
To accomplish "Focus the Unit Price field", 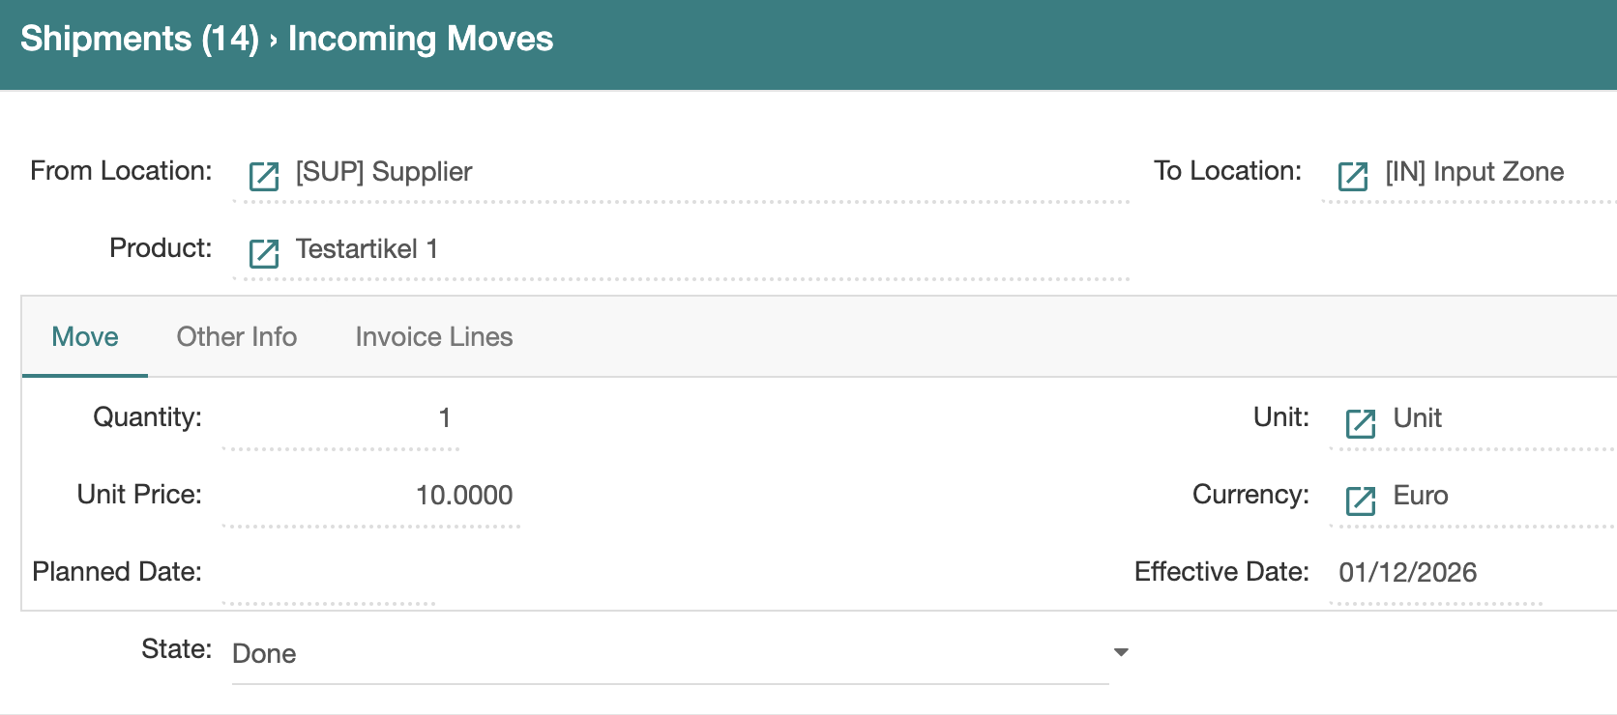I will tap(371, 496).
